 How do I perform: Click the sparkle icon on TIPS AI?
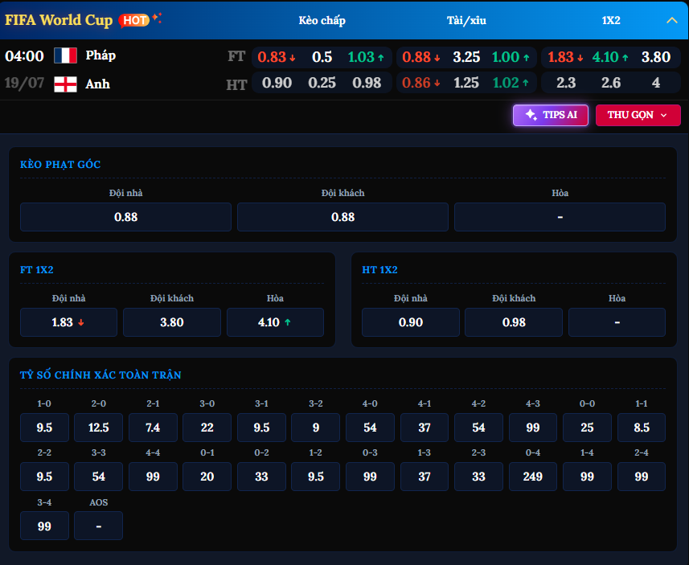pos(531,115)
